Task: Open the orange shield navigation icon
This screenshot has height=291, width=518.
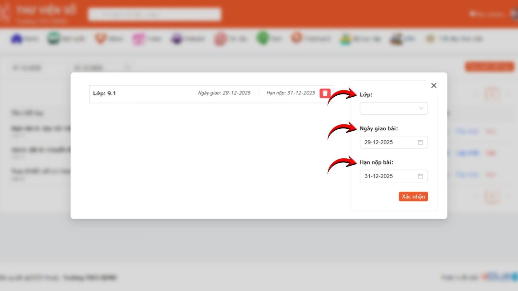Action: coord(100,38)
